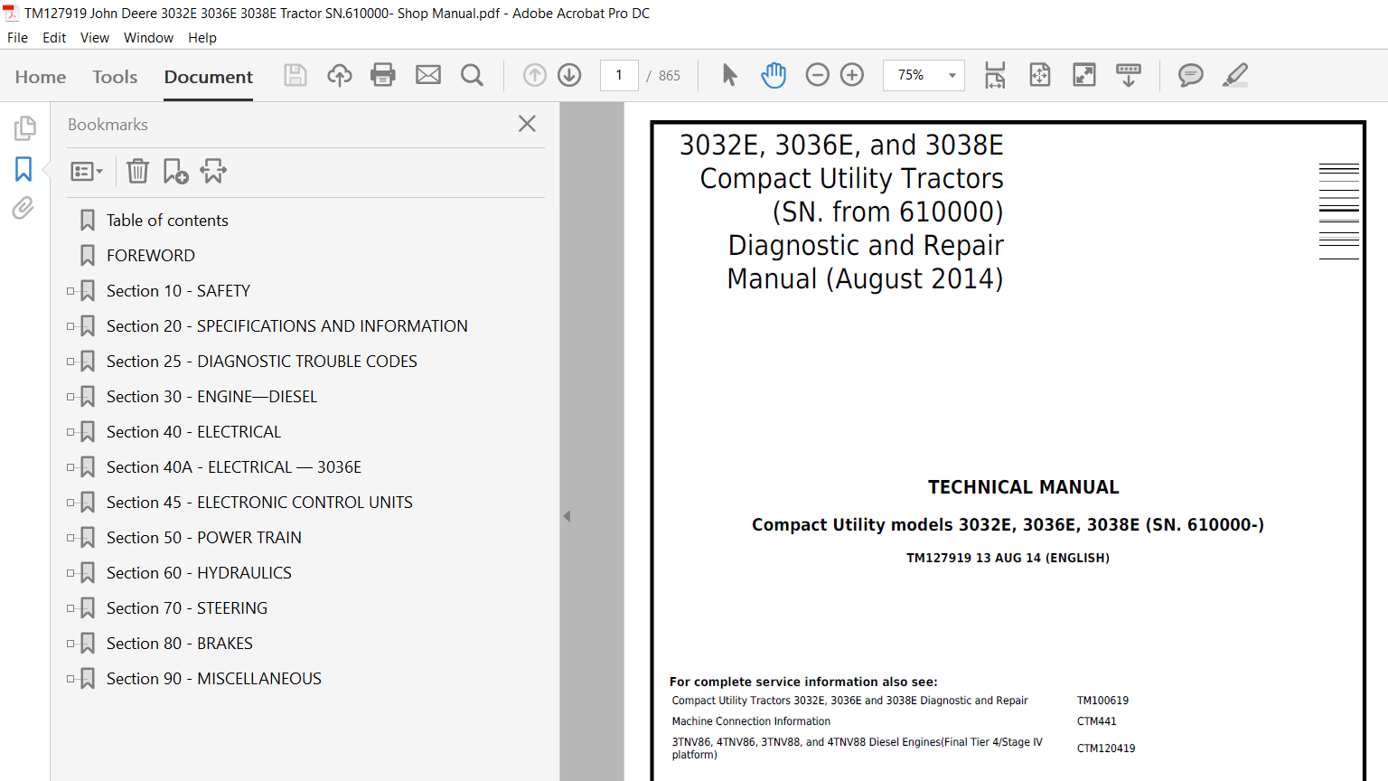Click the CTM120419 reference in document
The height and width of the screenshot is (781, 1388).
pyautogui.click(x=1106, y=748)
